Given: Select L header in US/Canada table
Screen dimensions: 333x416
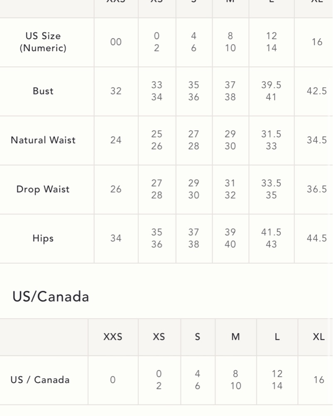Looking at the screenshot, I should (x=277, y=337).
